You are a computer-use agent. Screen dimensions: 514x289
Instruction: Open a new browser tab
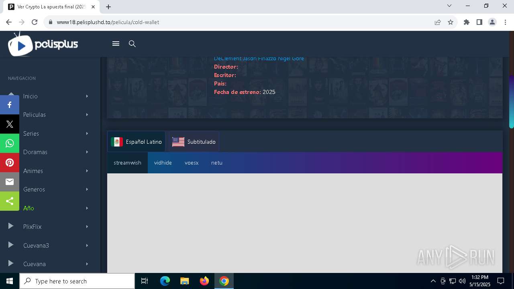[x=108, y=7]
